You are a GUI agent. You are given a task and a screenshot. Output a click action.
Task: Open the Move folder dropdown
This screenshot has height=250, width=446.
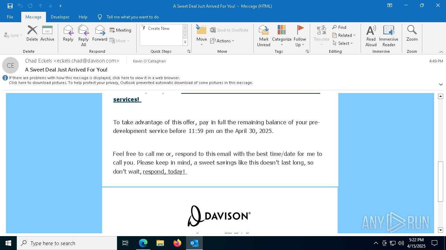pyautogui.click(x=202, y=36)
